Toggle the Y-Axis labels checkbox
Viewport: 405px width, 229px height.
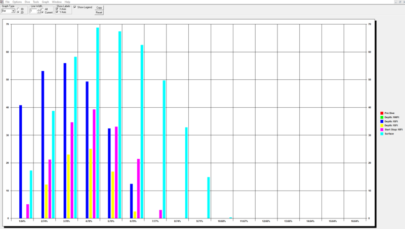pyautogui.click(x=57, y=12)
